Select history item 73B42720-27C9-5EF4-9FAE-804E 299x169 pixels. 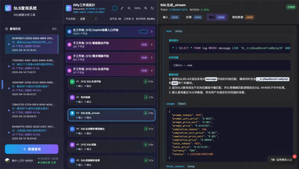(32, 110)
